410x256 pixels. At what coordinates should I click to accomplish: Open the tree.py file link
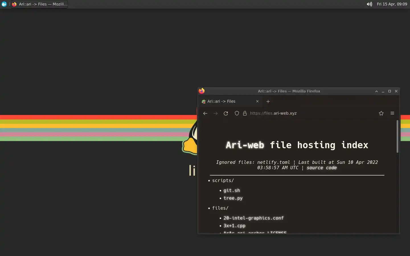(x=233, y=198)
